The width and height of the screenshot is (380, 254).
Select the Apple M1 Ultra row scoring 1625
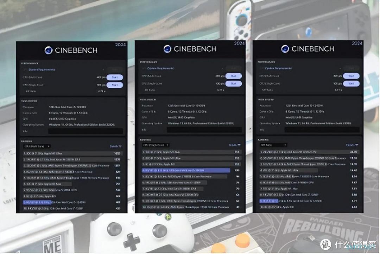click(72, 153)
